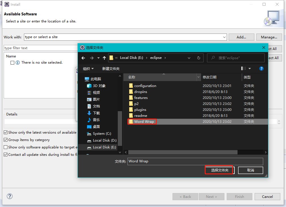Refresh the eclipse folder view
286x207 pixels.
198,58
